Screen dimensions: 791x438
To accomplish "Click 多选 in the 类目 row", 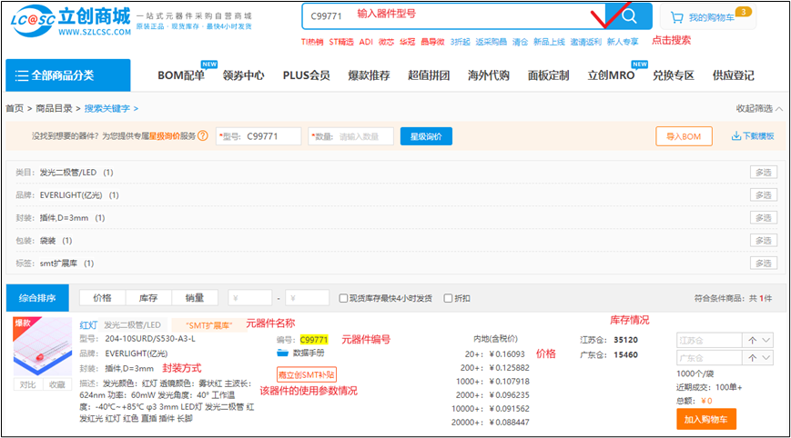I will coord(764,172).
